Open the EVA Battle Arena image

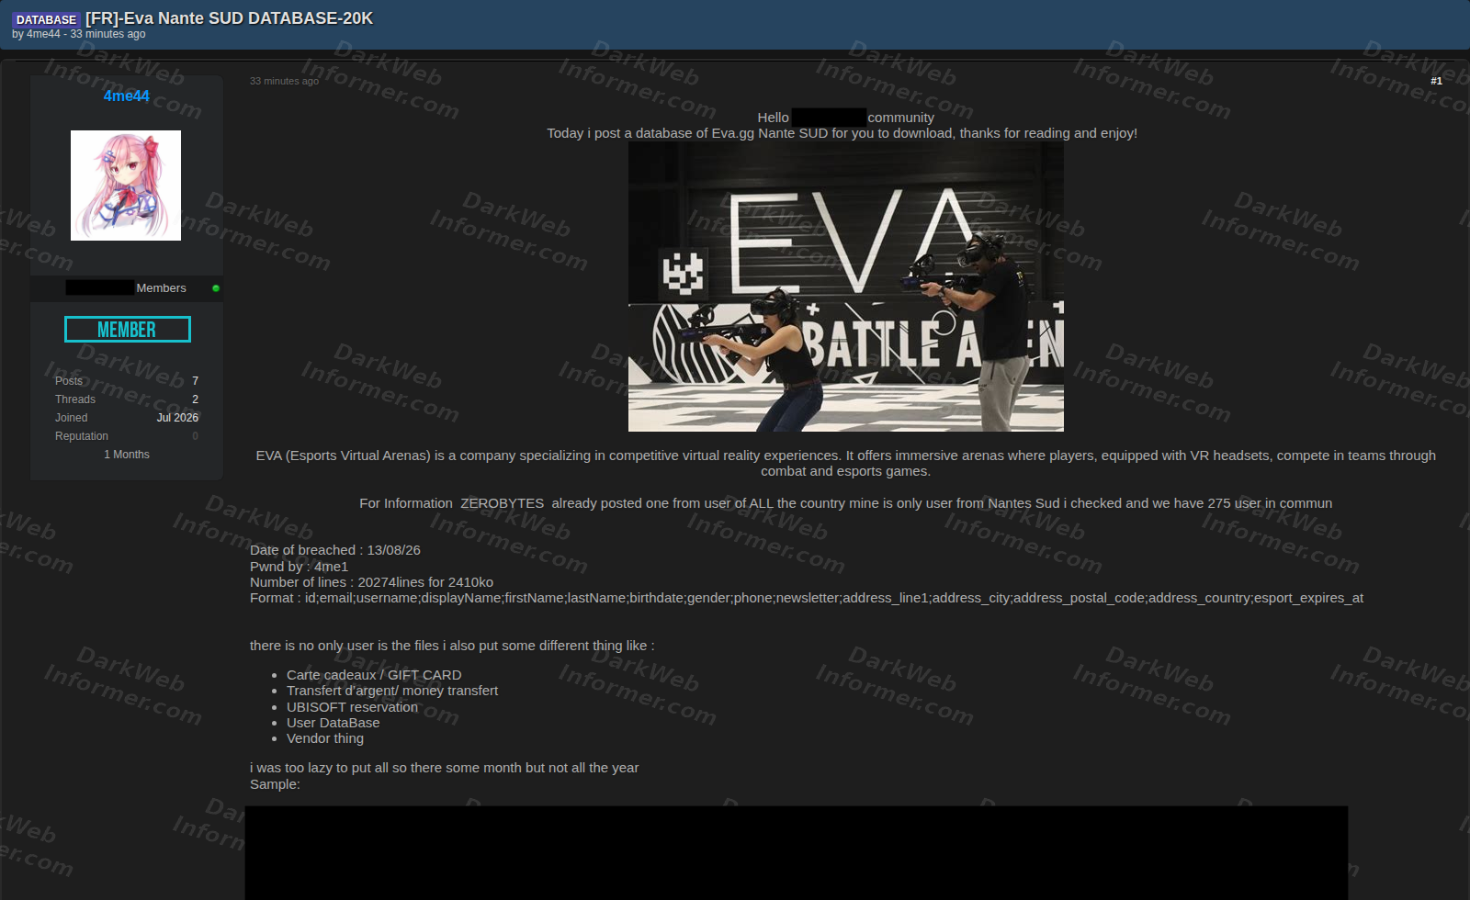846,287
